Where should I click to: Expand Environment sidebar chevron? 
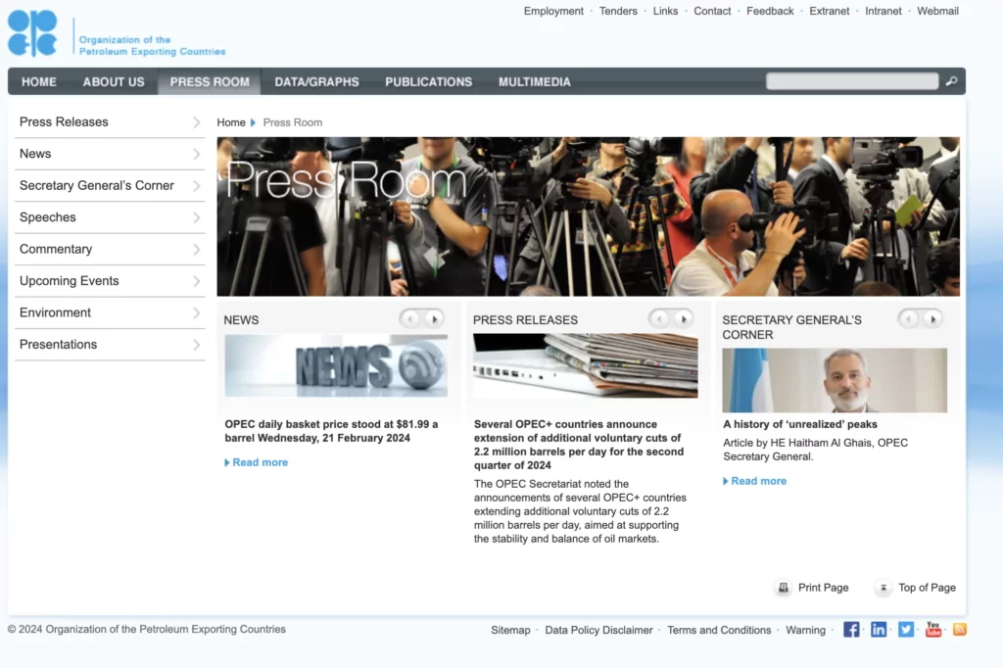196,312
